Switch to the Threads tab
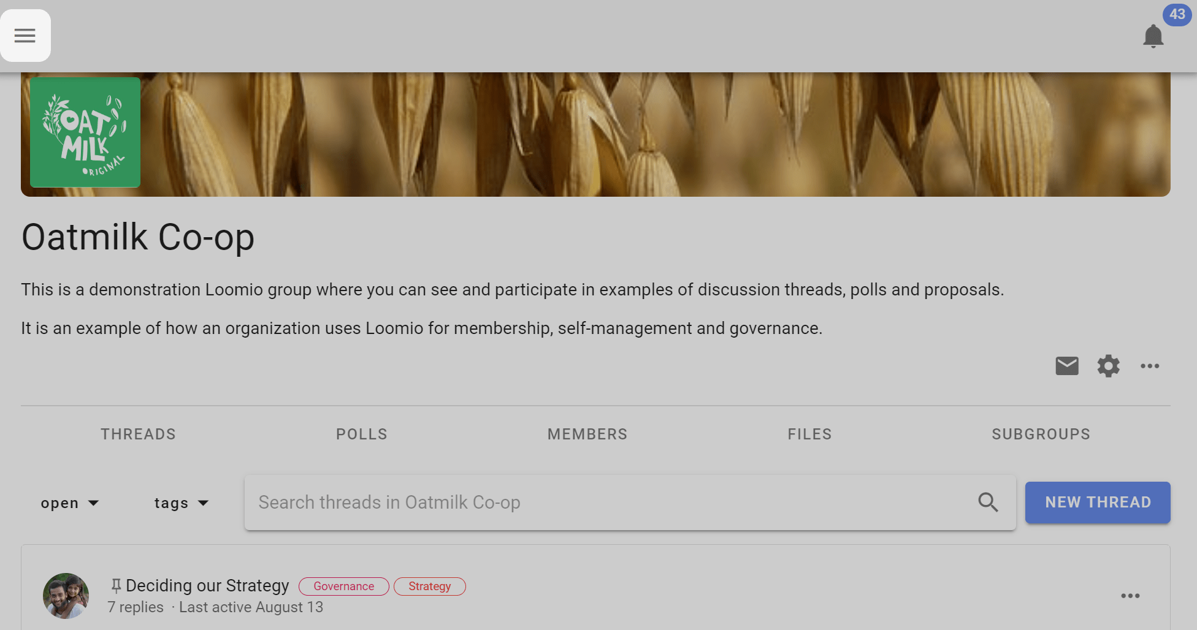This screenshot has height=630, width=1197. pos(139,435)
